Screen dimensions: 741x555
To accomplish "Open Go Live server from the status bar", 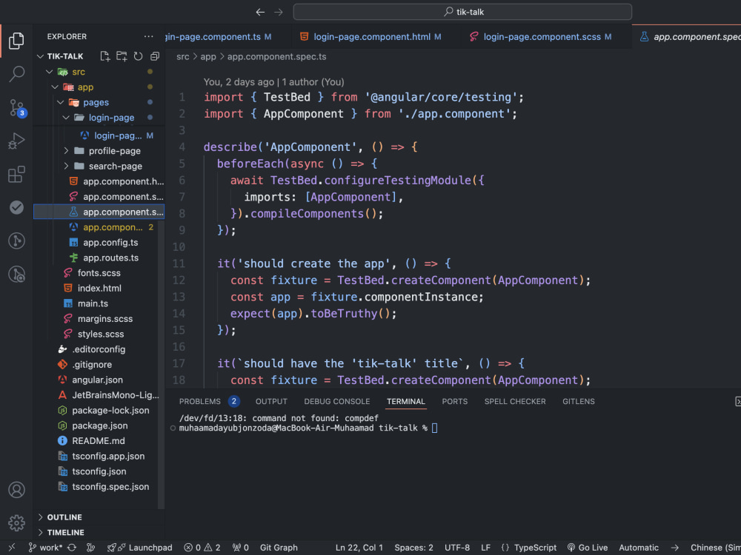I will click(588, 548).
